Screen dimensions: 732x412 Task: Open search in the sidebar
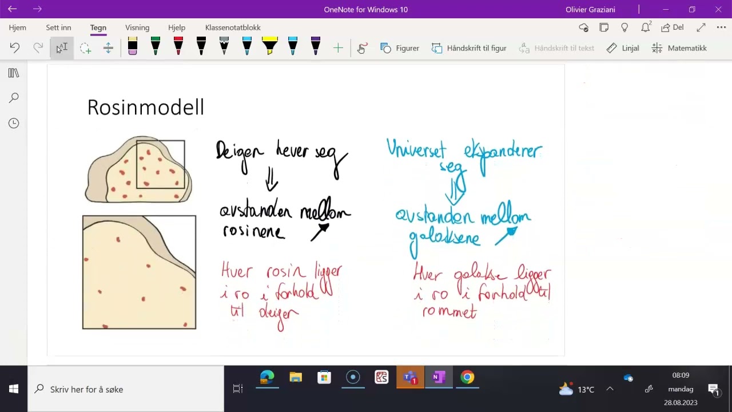pos(14,98)
